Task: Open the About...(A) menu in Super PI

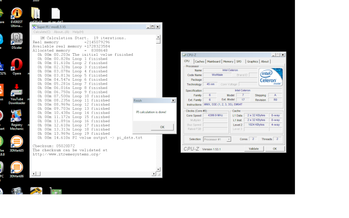Action: tap(62, 32)
